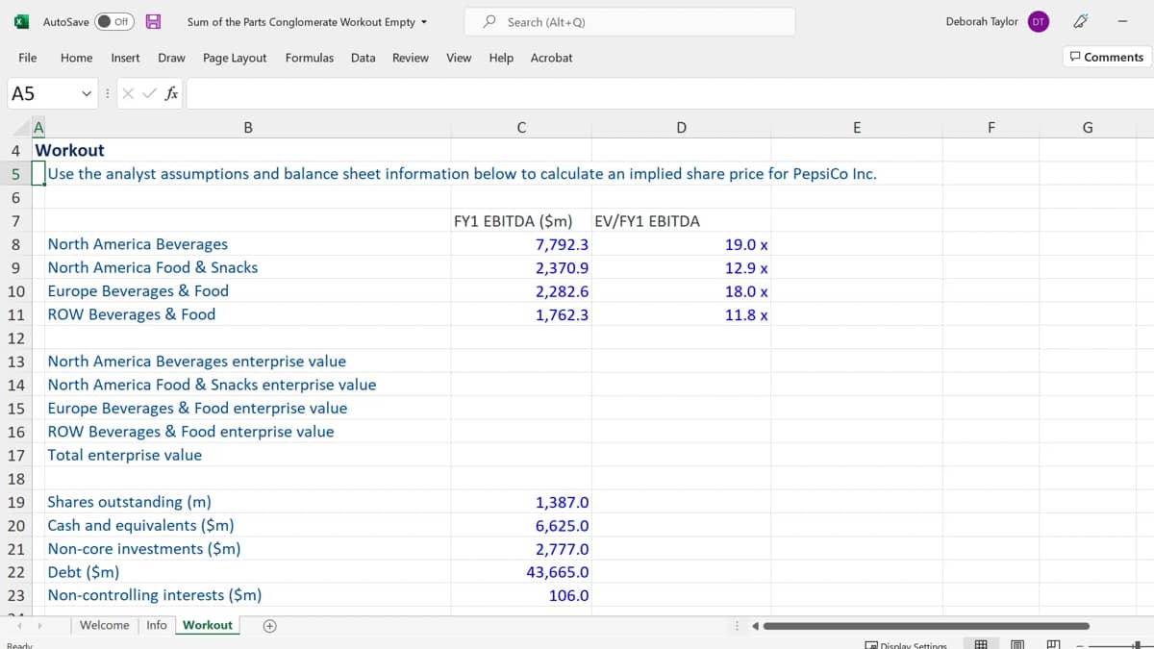Viewport: 1154px width, 649px height.
Task: Open the Comments button
Action: [1107, 57]
